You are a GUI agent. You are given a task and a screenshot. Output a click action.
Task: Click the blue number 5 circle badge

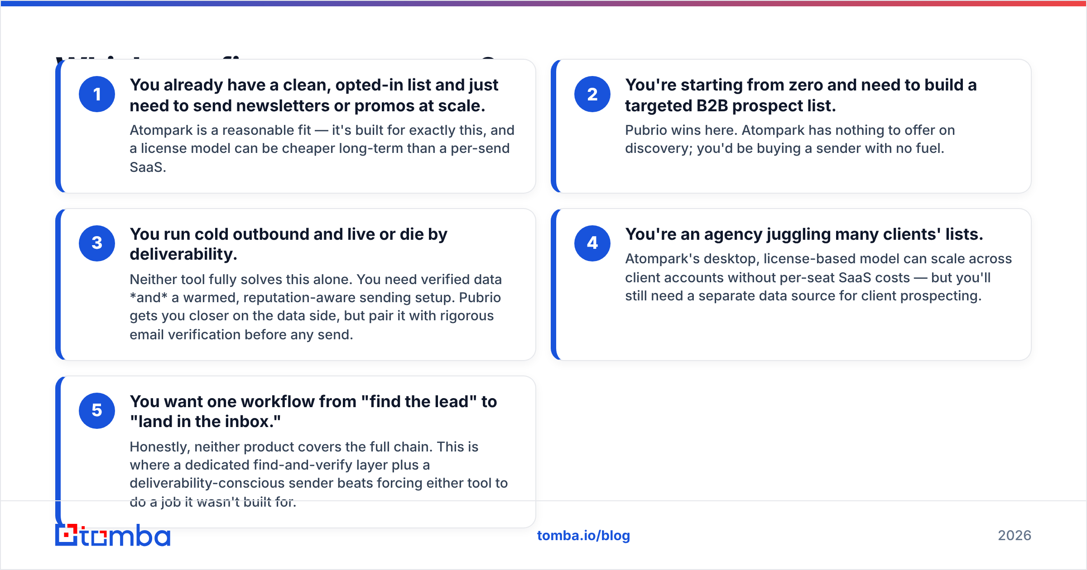(97, 411)
